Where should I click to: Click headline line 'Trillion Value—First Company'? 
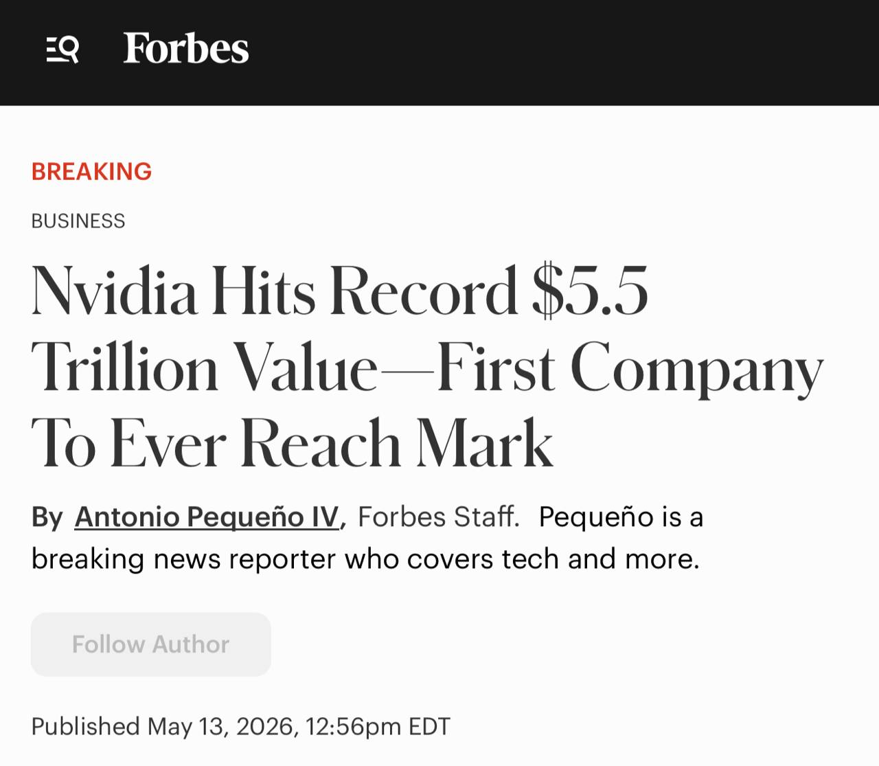click(427, 368)
